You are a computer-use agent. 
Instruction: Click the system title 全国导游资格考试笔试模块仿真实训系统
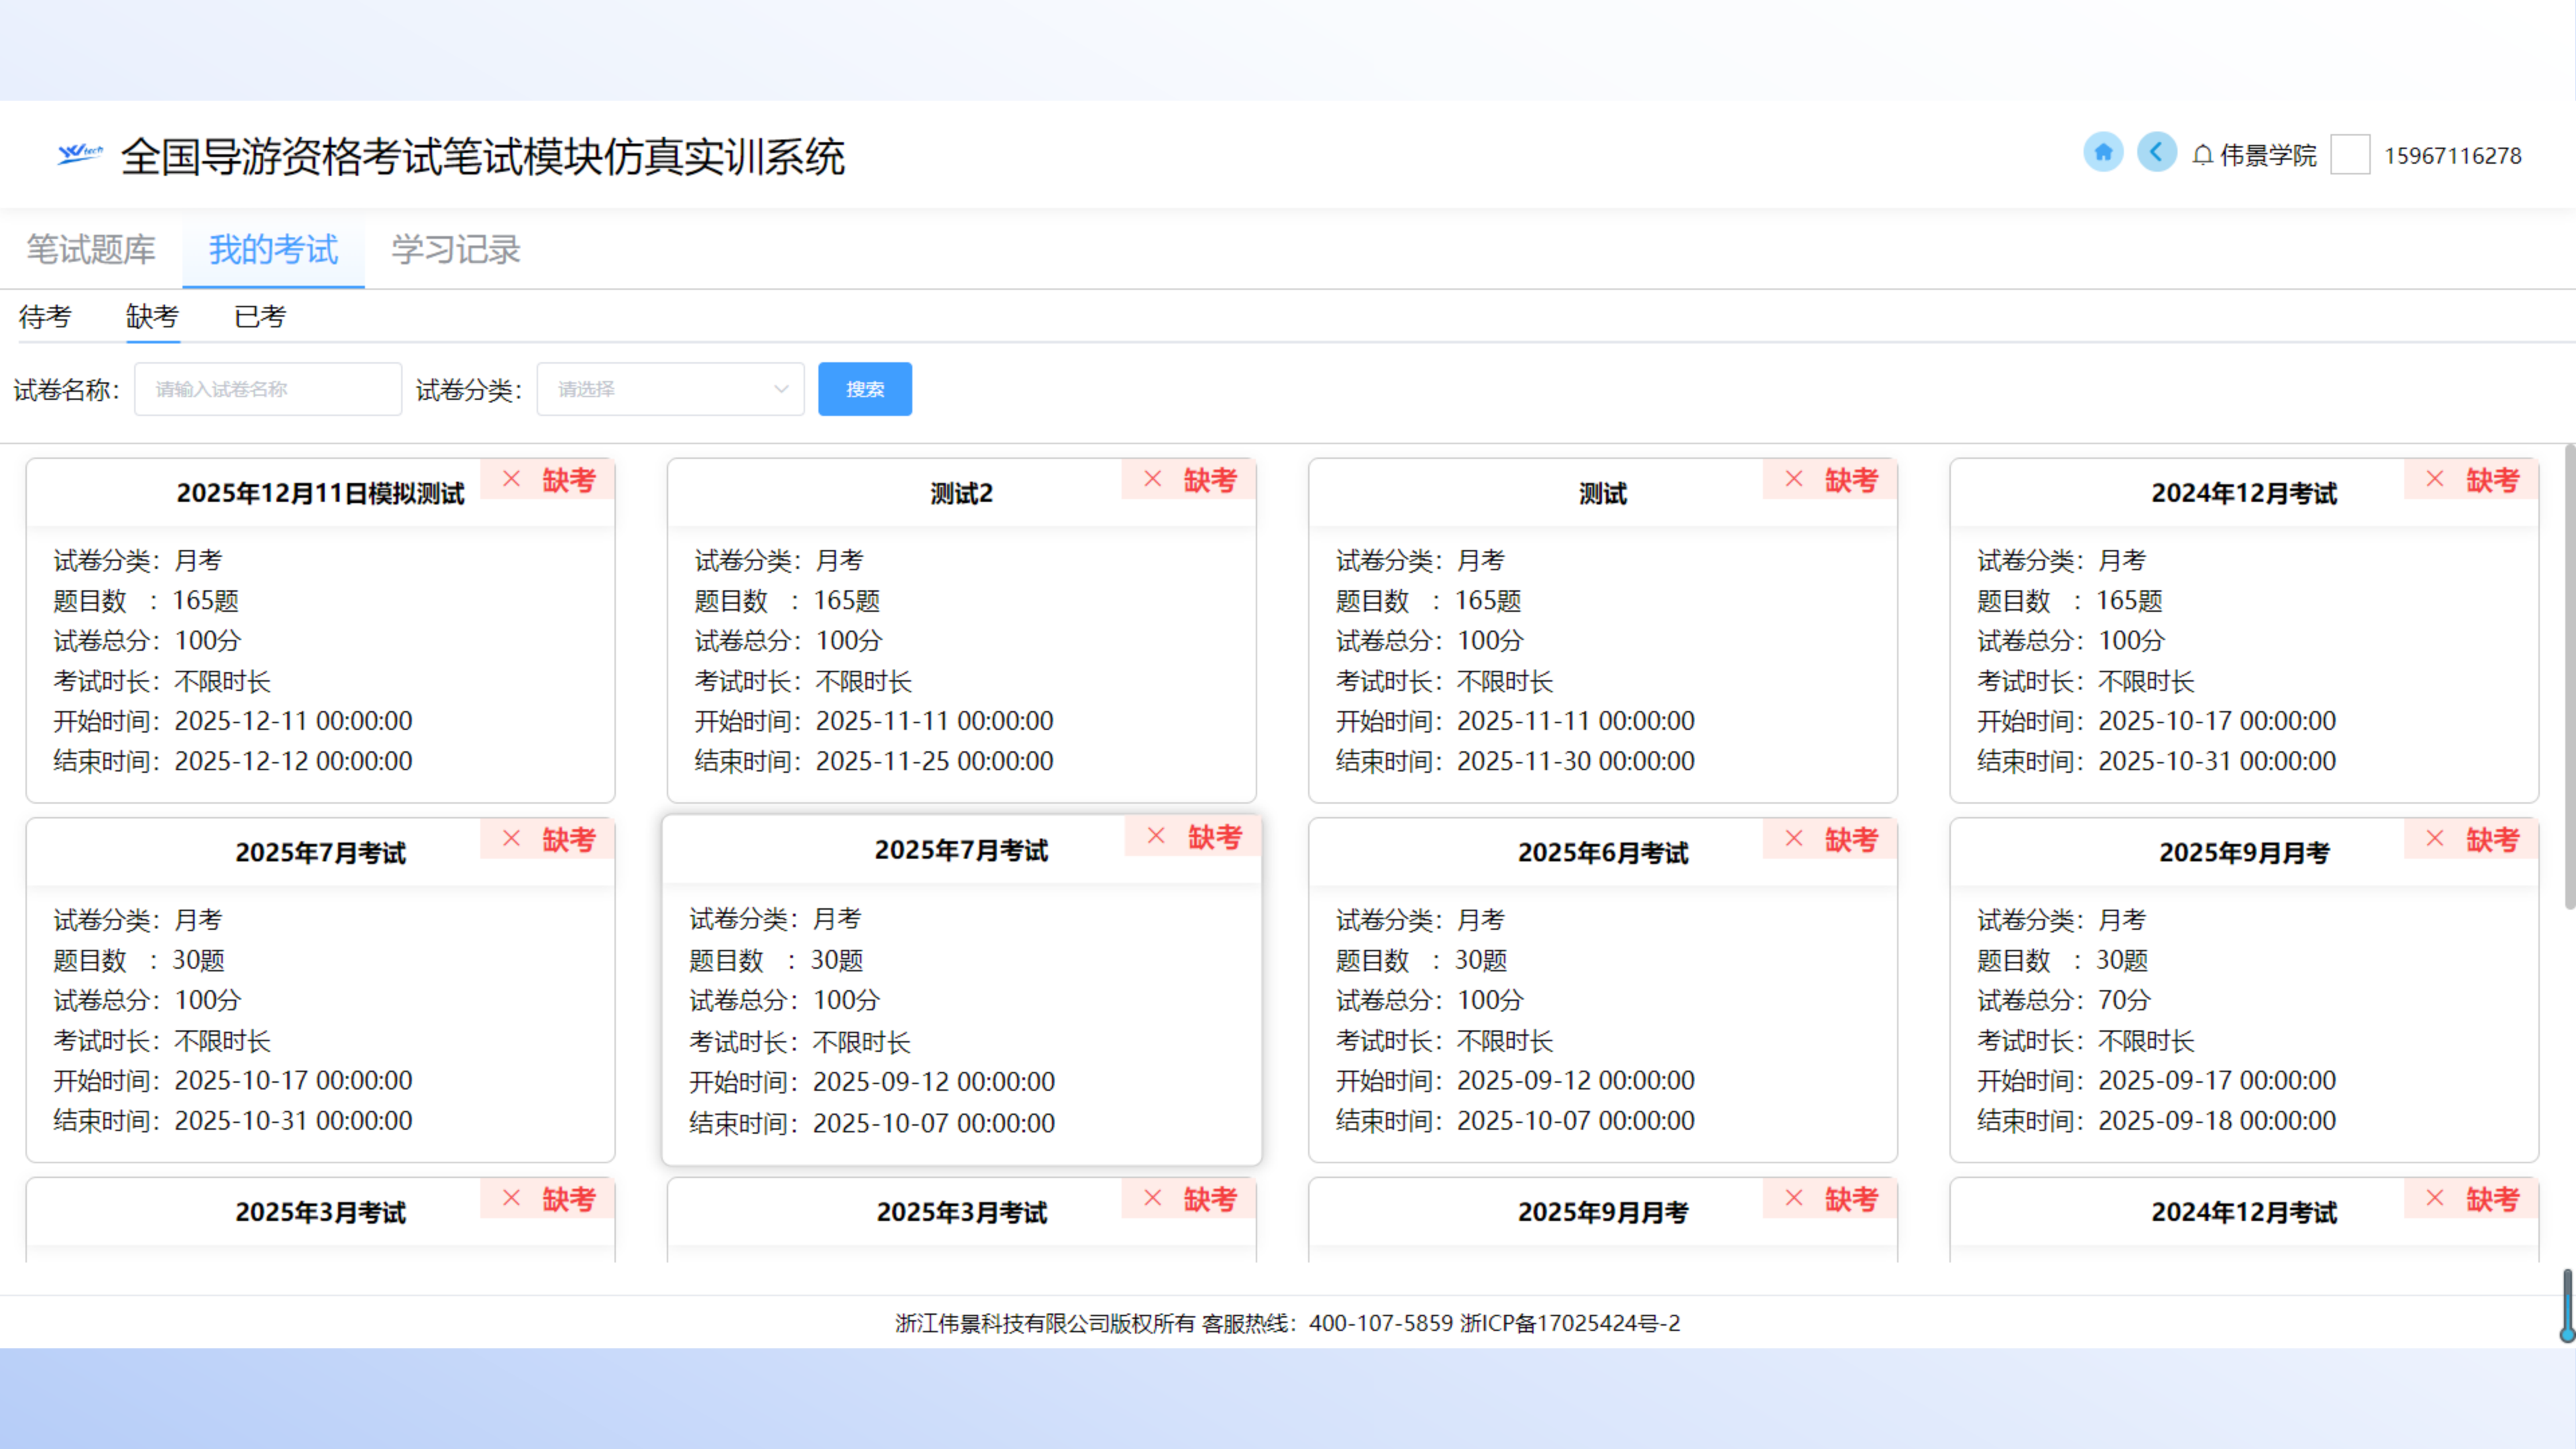[x=483, y=157]
